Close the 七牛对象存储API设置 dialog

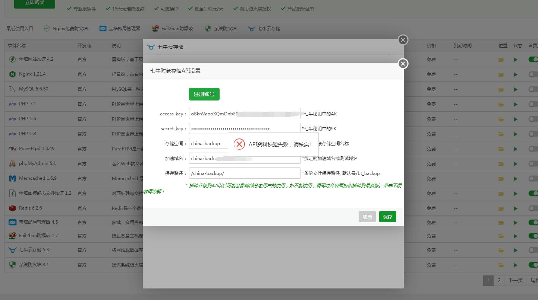[x=403, y=64]
